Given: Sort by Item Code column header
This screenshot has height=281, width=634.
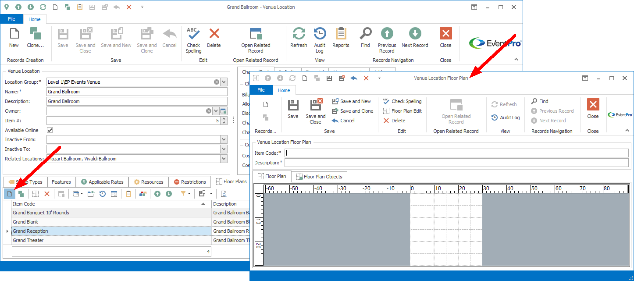Looking at the screenshot, I should (x=111, y=204).
